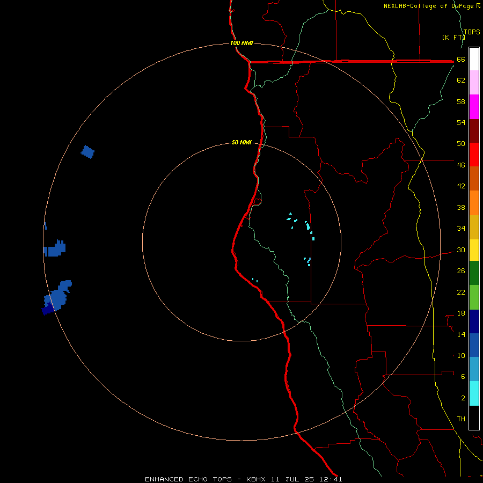Viewport: 483px width, 483px height.
Task: Pick the light blue 10 kft swatch
Action: point(474,369)
